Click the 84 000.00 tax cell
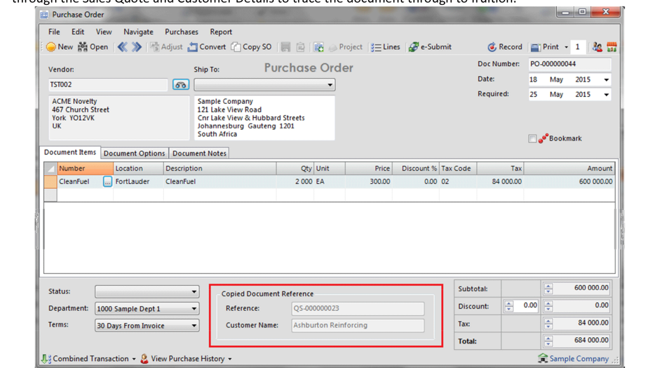The width and height of the screenshot is (669, 368). pos(500,182)
